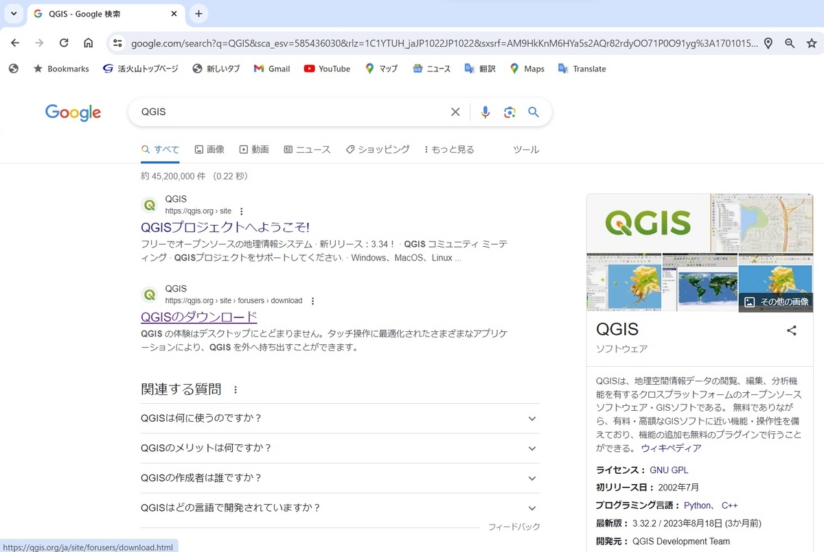Click the フィードバック link
The height and width of the screenshot is (552, 824).
tap(514, 527)
